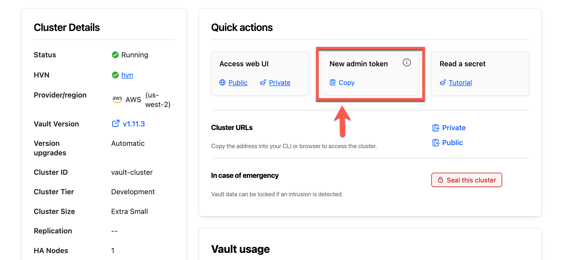Select the globe icon beside Public web UI
This screenshot has width=562, height=260.
(x=222, y=82)
